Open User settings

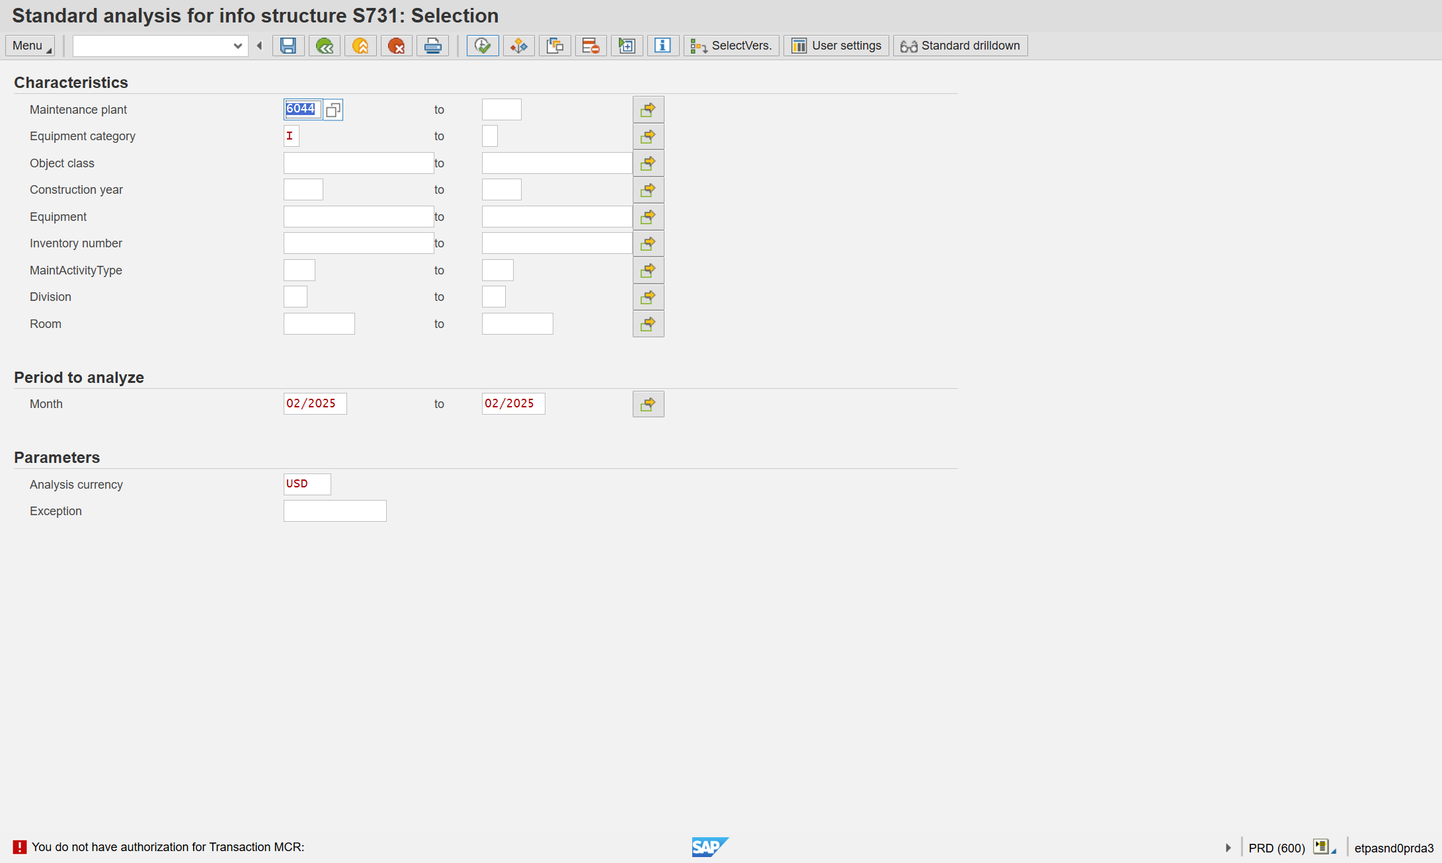pyautogui.click(x=836, y=46)
